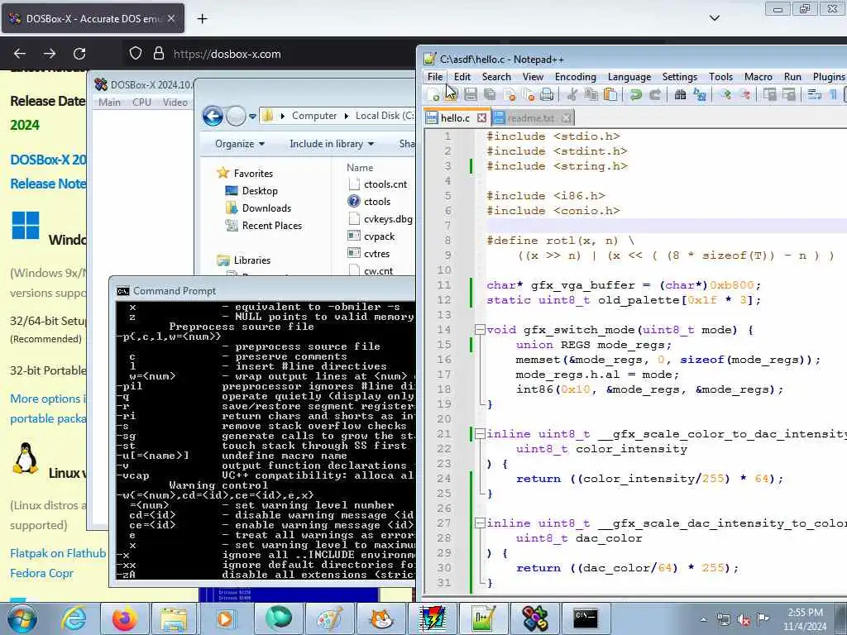Click the Zoom In icon in Notepad++

pos(725,95)
